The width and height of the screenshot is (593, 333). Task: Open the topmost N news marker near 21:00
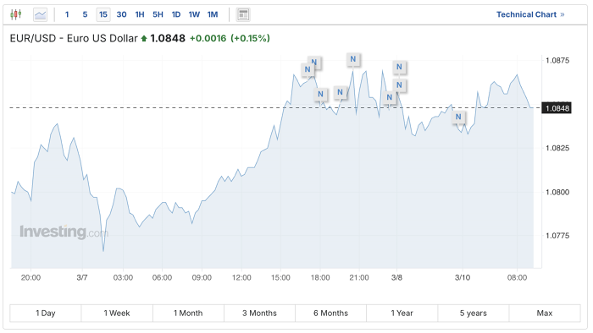[x=353, y=59]
